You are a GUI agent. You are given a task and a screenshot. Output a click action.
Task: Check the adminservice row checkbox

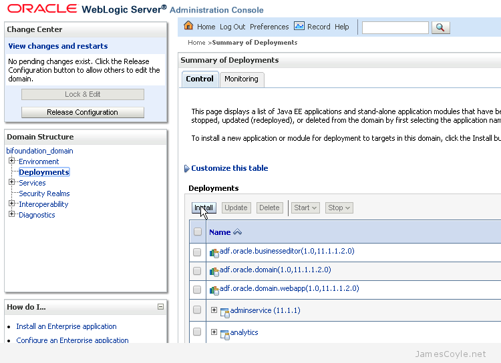click(x=197, y=310)
